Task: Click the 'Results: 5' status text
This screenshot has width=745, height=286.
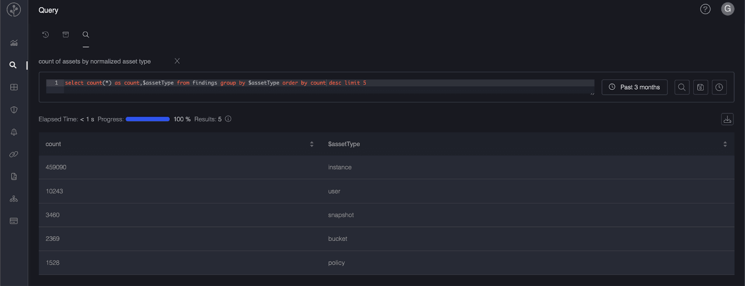Action: (208, 119)
